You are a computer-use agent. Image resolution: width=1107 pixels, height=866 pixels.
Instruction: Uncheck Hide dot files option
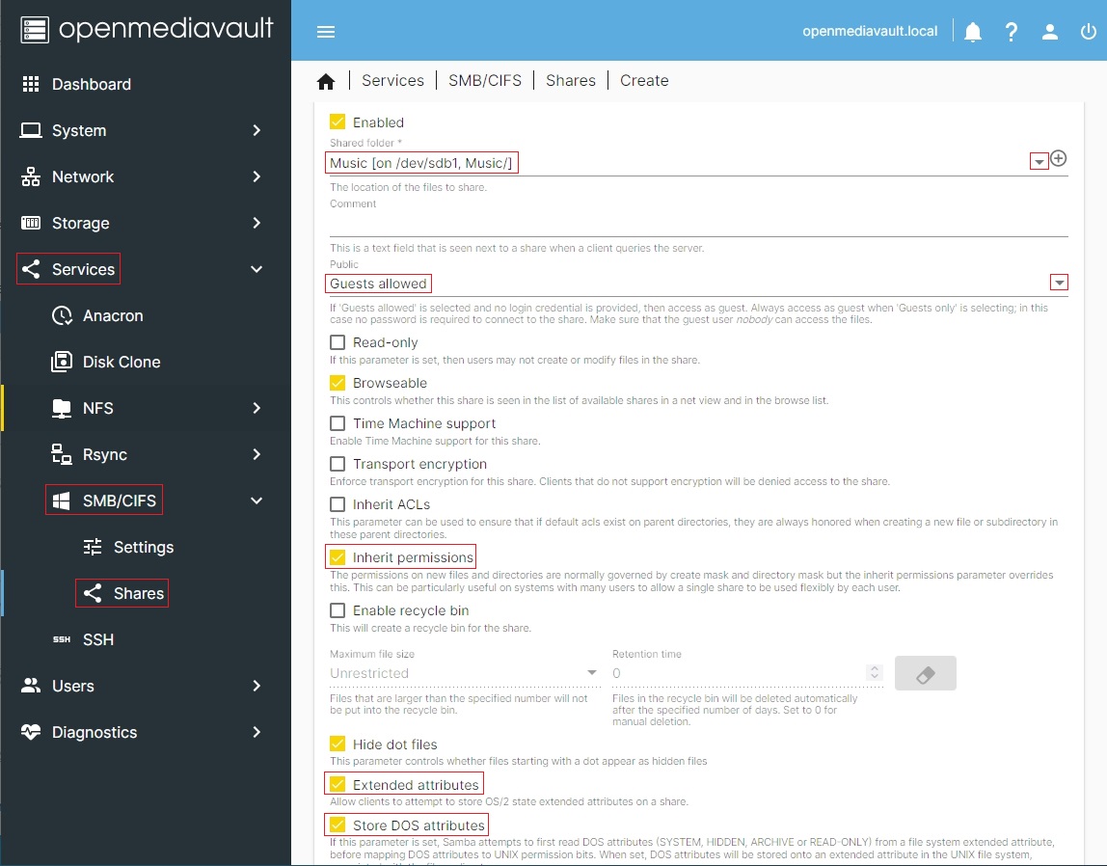(337, 744)
